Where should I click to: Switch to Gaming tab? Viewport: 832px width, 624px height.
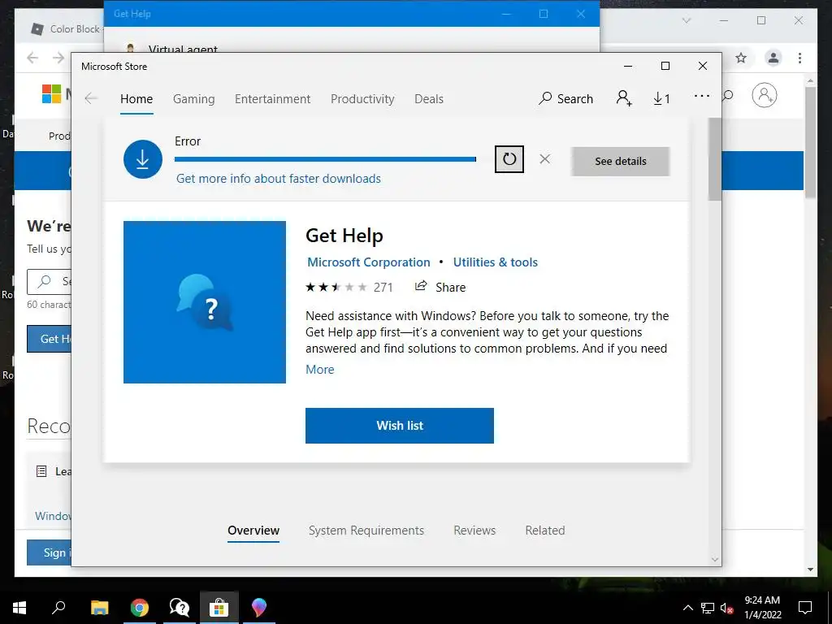pos(193,99)
